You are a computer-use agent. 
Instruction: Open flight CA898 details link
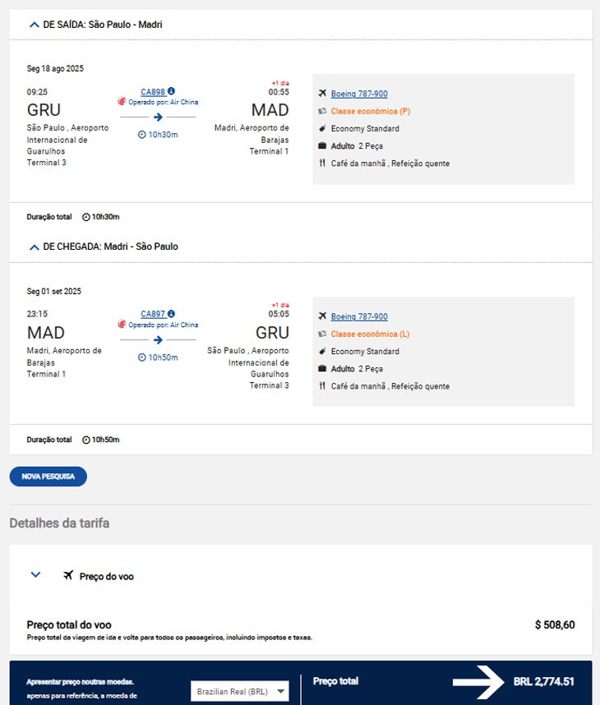153,92
